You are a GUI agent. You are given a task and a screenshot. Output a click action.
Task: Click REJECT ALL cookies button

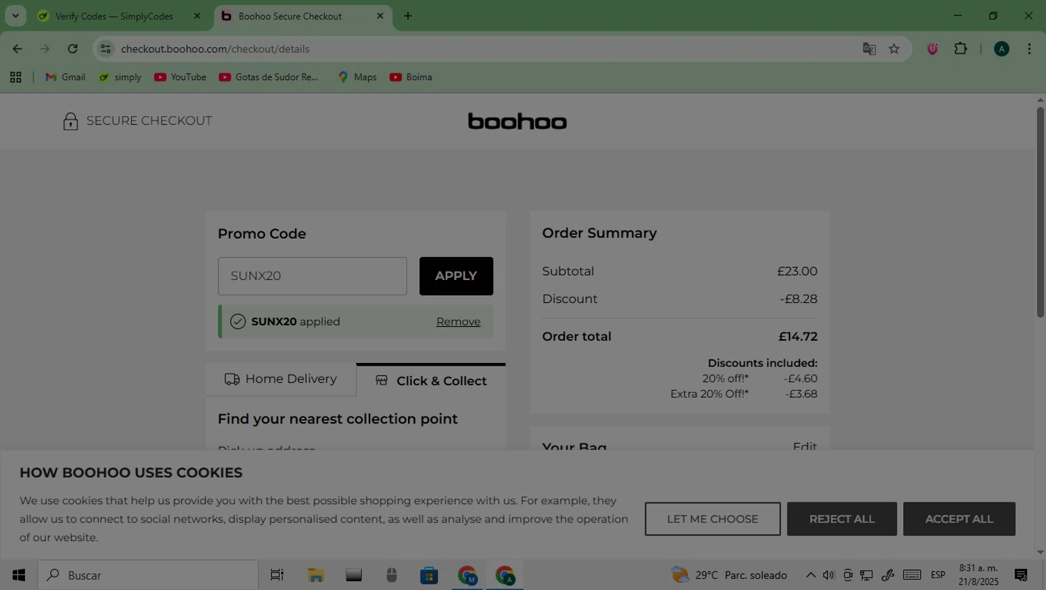click(x=842, y=519)
